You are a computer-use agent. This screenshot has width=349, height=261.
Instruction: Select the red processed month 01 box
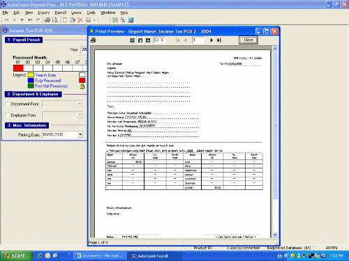click(18, 68)
